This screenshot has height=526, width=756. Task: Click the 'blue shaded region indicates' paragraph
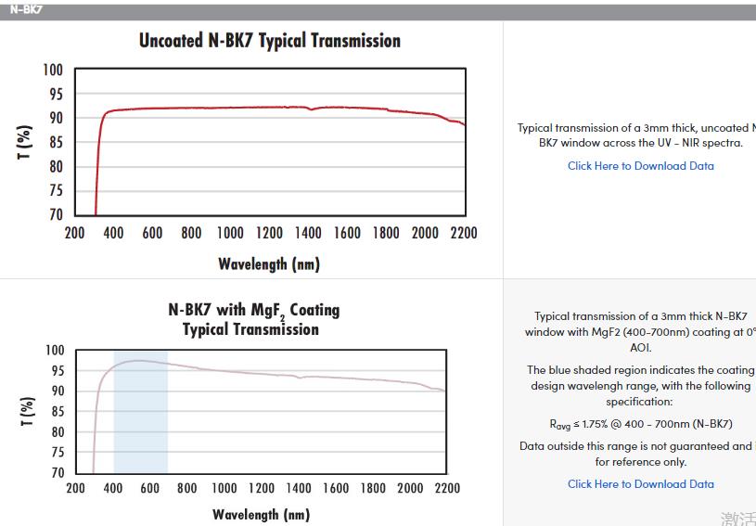point(640,386)
